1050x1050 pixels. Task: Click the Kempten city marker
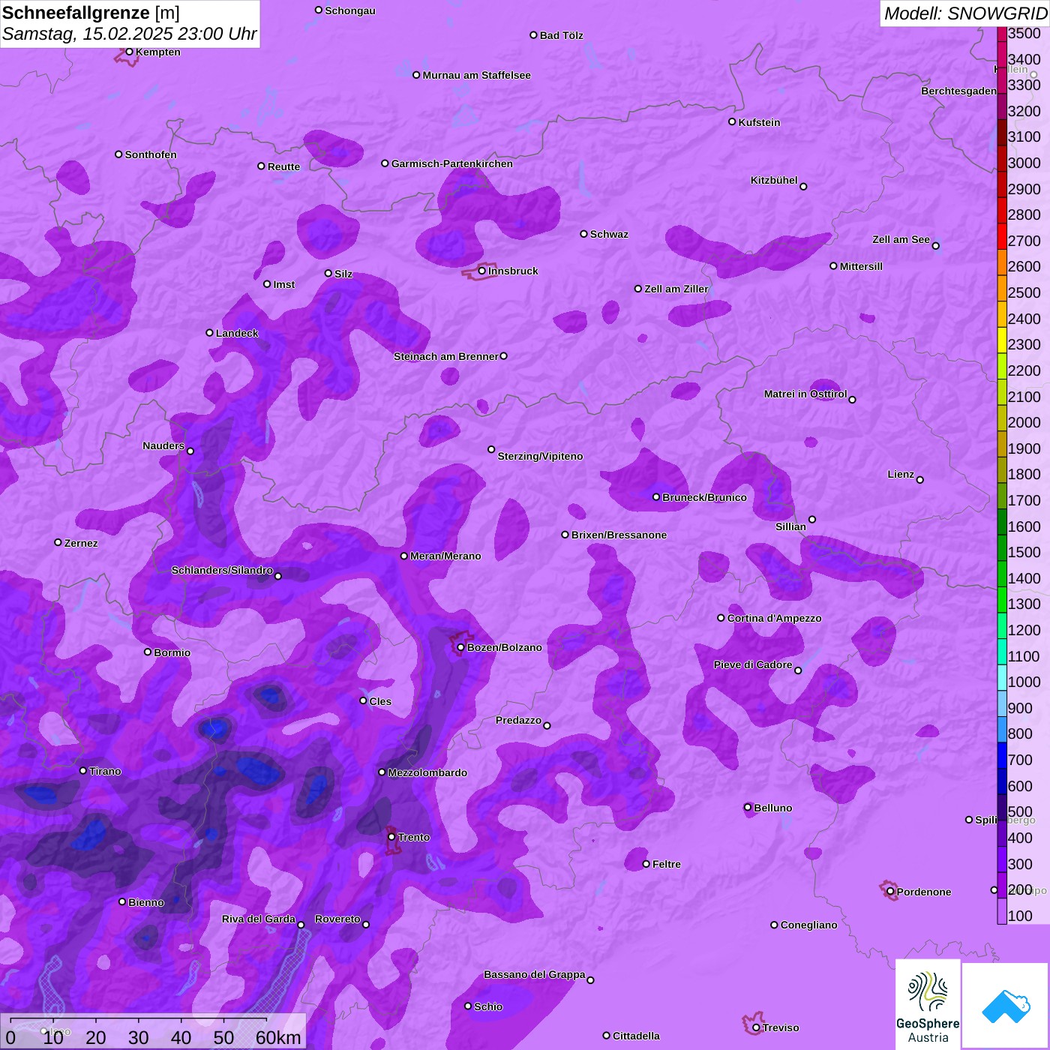(130, 52)
